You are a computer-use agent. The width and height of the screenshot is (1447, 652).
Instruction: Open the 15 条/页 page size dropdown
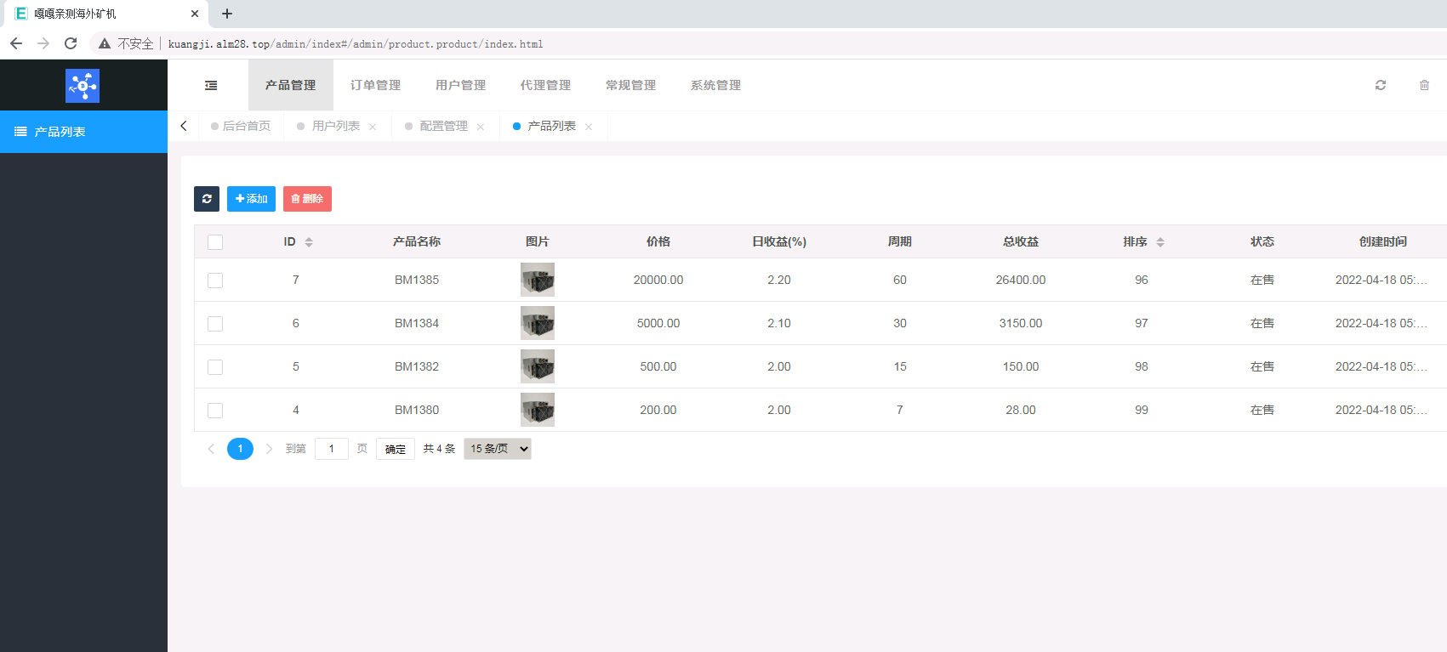point(498,449)
